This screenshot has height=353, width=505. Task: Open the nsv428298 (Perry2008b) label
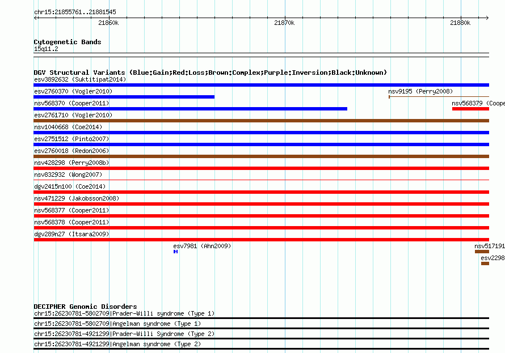click(71, 163)
